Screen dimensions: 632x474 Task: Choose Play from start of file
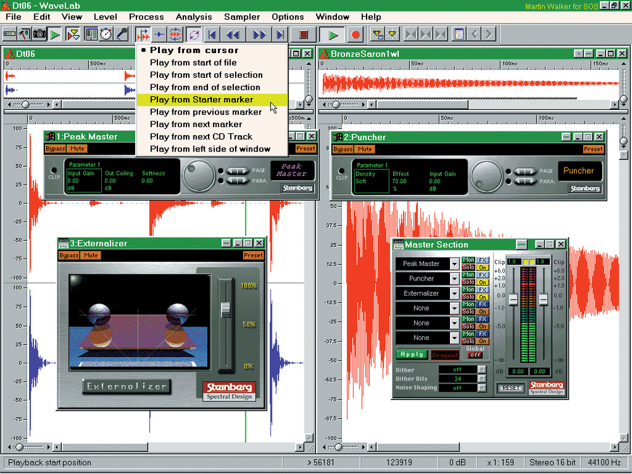(x=212, y=63)
